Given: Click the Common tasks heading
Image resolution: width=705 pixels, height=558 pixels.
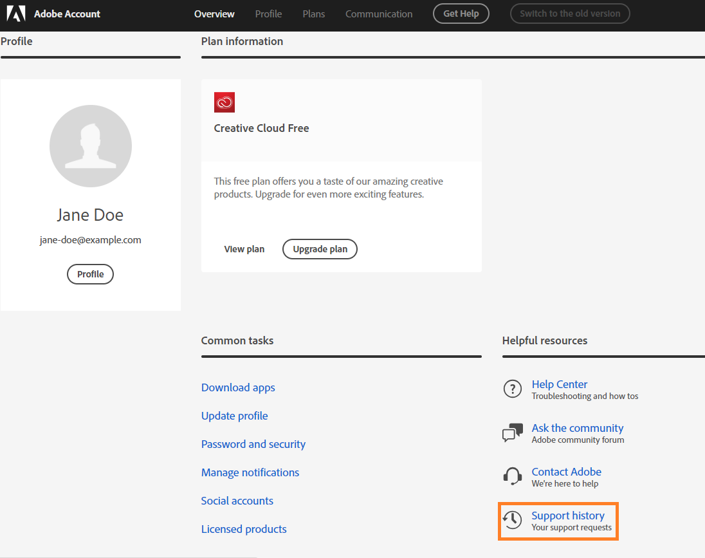Looking at the screenshot, I should 237,340.
